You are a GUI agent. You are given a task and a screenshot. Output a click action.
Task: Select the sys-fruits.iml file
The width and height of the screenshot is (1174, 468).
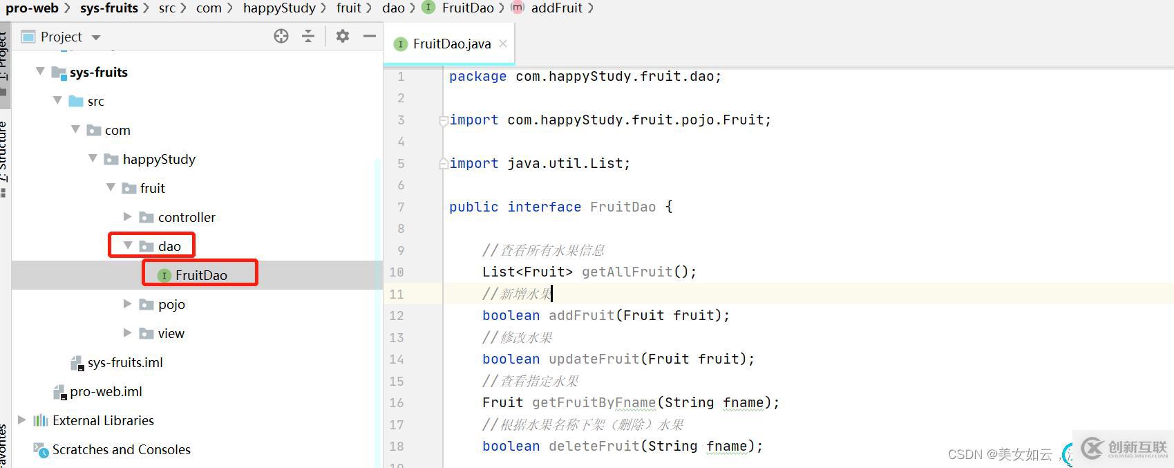pos(125,362)
